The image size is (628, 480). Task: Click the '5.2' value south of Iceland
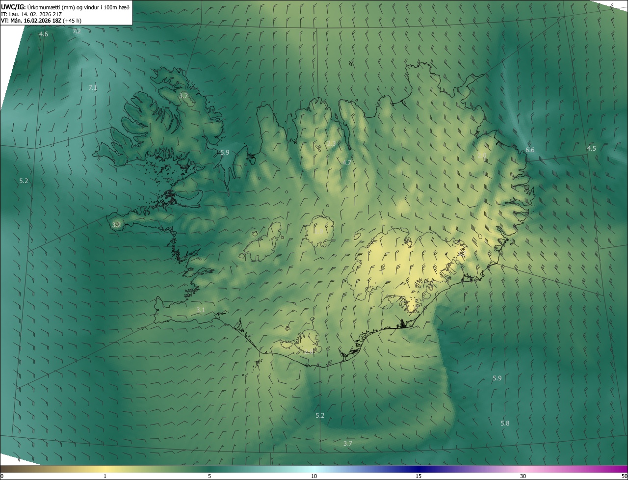click(320, 415)
